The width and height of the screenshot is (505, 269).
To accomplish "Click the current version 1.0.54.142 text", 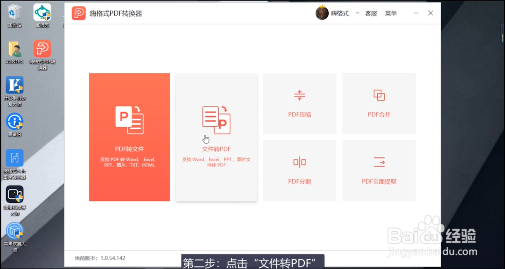I will (100, 258).
